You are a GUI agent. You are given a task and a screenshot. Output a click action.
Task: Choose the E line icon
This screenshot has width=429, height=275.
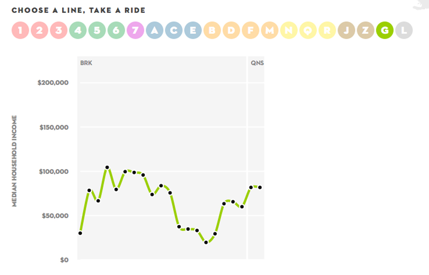coord(193,30)
